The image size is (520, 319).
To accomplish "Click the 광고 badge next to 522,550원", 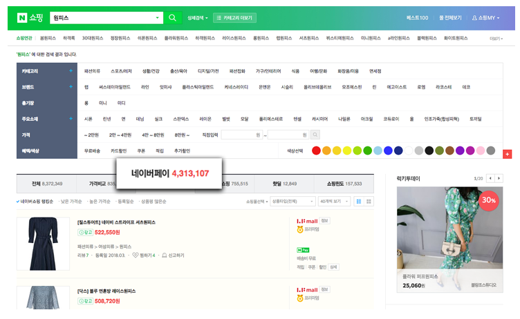I will click(x=85, y=233).
